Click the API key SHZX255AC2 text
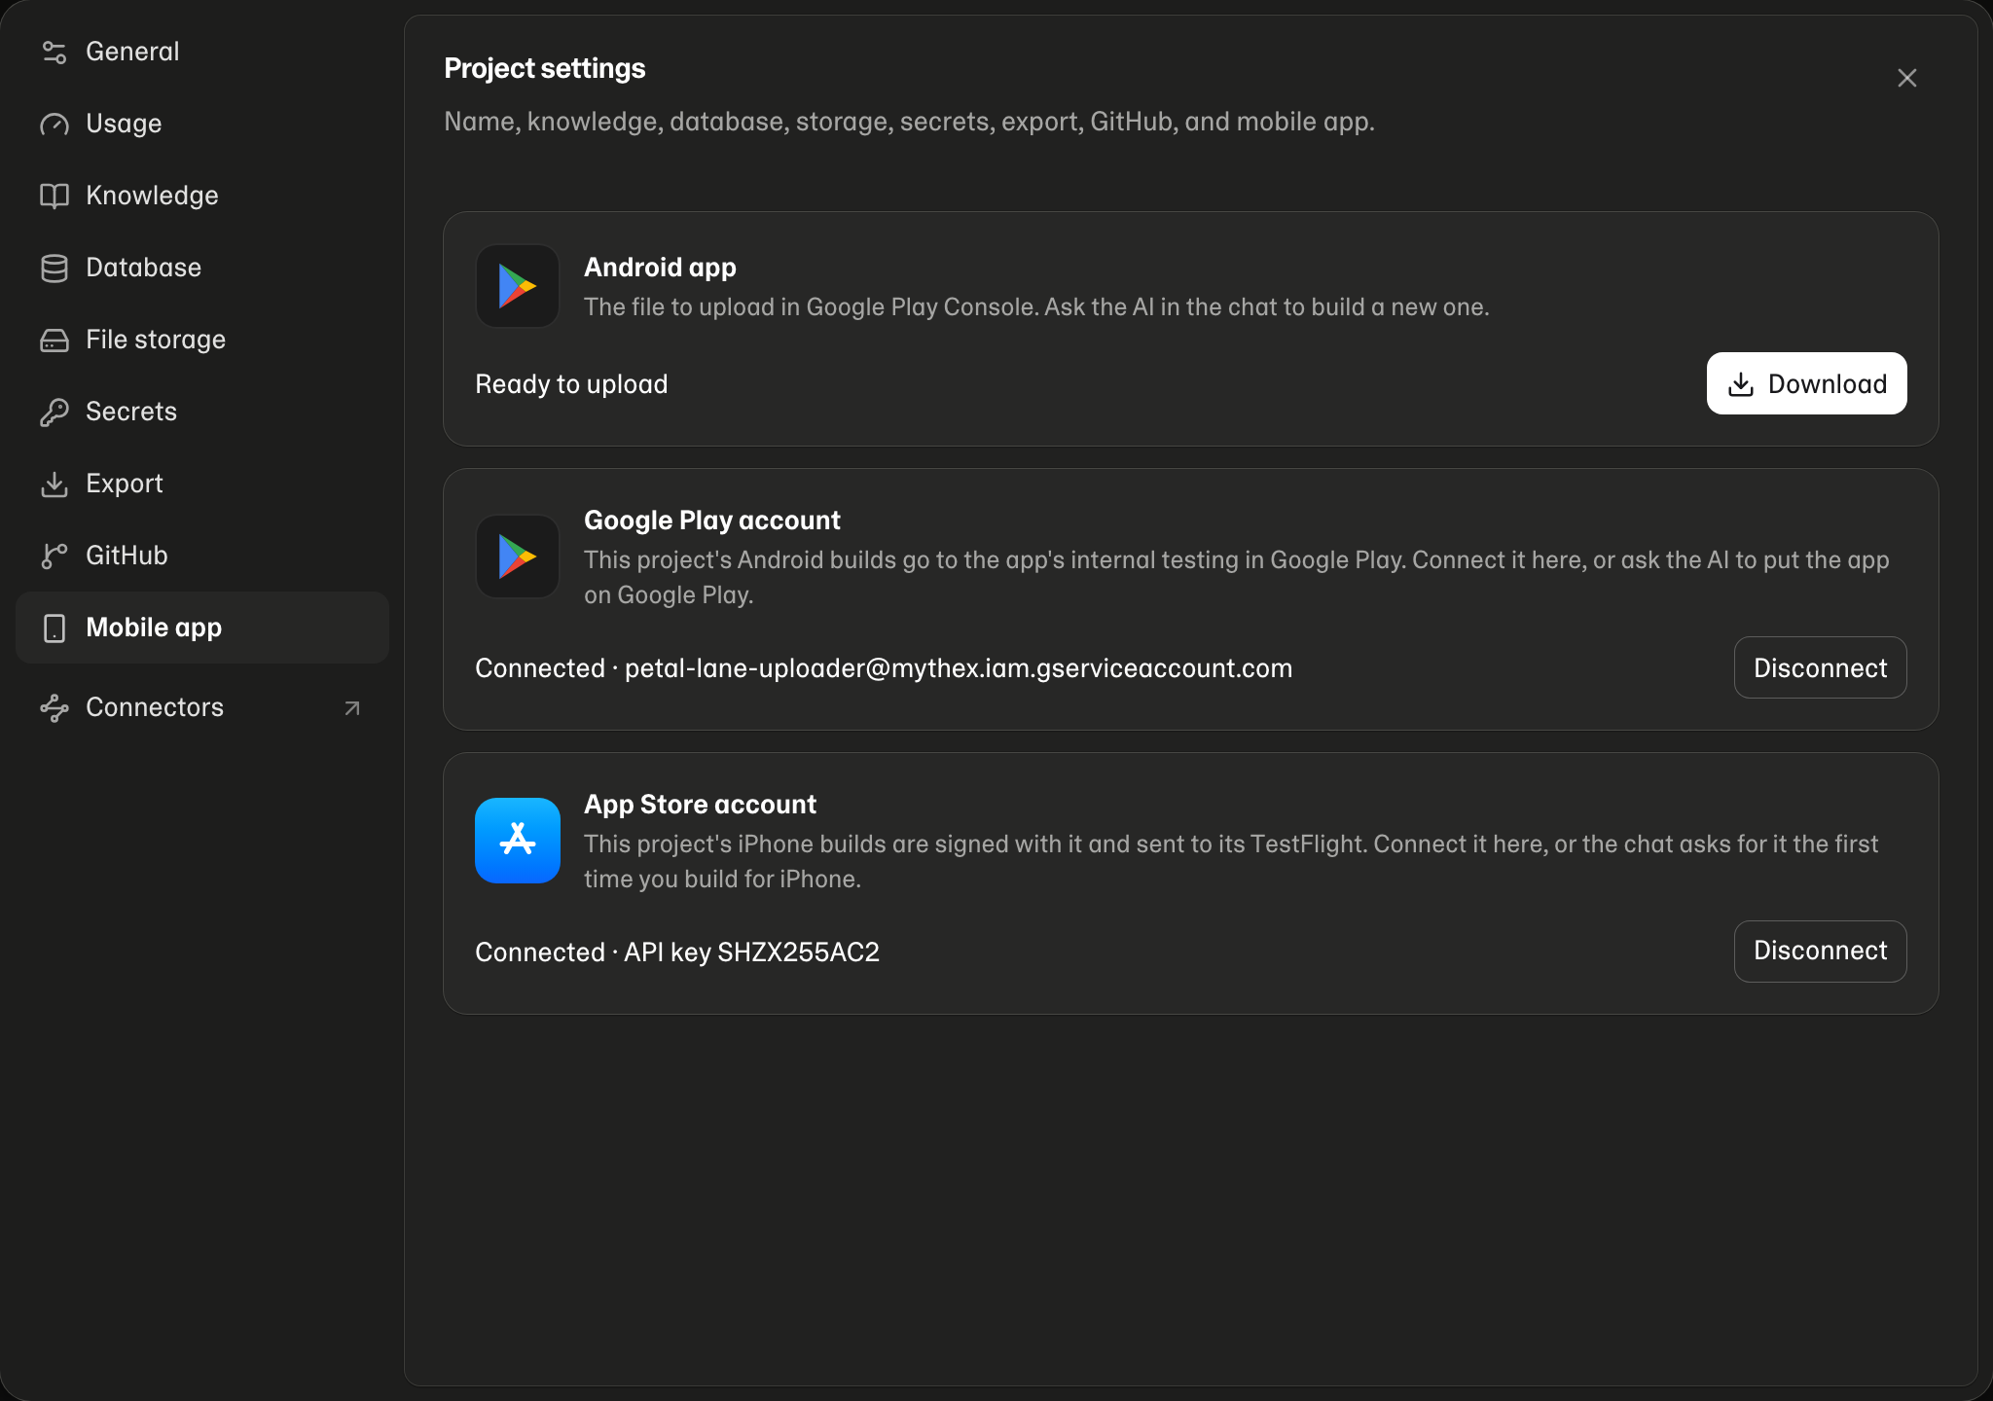This screenshot has width=1993, height=1401. tap(751, 952)
